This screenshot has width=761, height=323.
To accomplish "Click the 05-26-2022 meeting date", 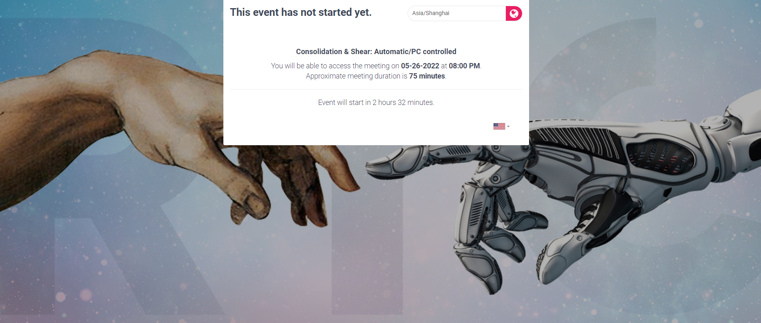I will pos(420,66).
